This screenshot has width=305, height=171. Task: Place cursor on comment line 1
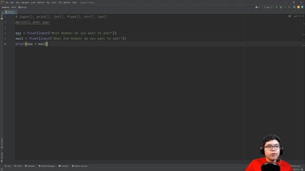click(61, 17)
